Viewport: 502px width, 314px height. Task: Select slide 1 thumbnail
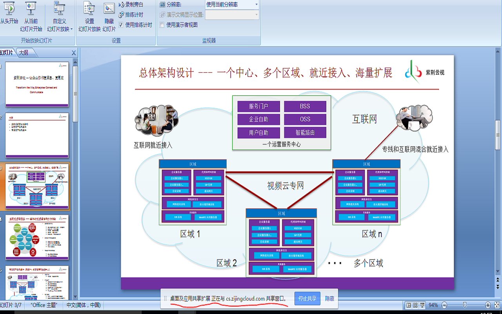(37, 84)
